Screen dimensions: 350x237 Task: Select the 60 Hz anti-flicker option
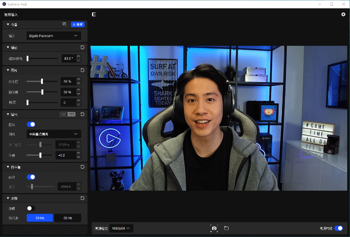pyautogui.click(x=67, y=218)
